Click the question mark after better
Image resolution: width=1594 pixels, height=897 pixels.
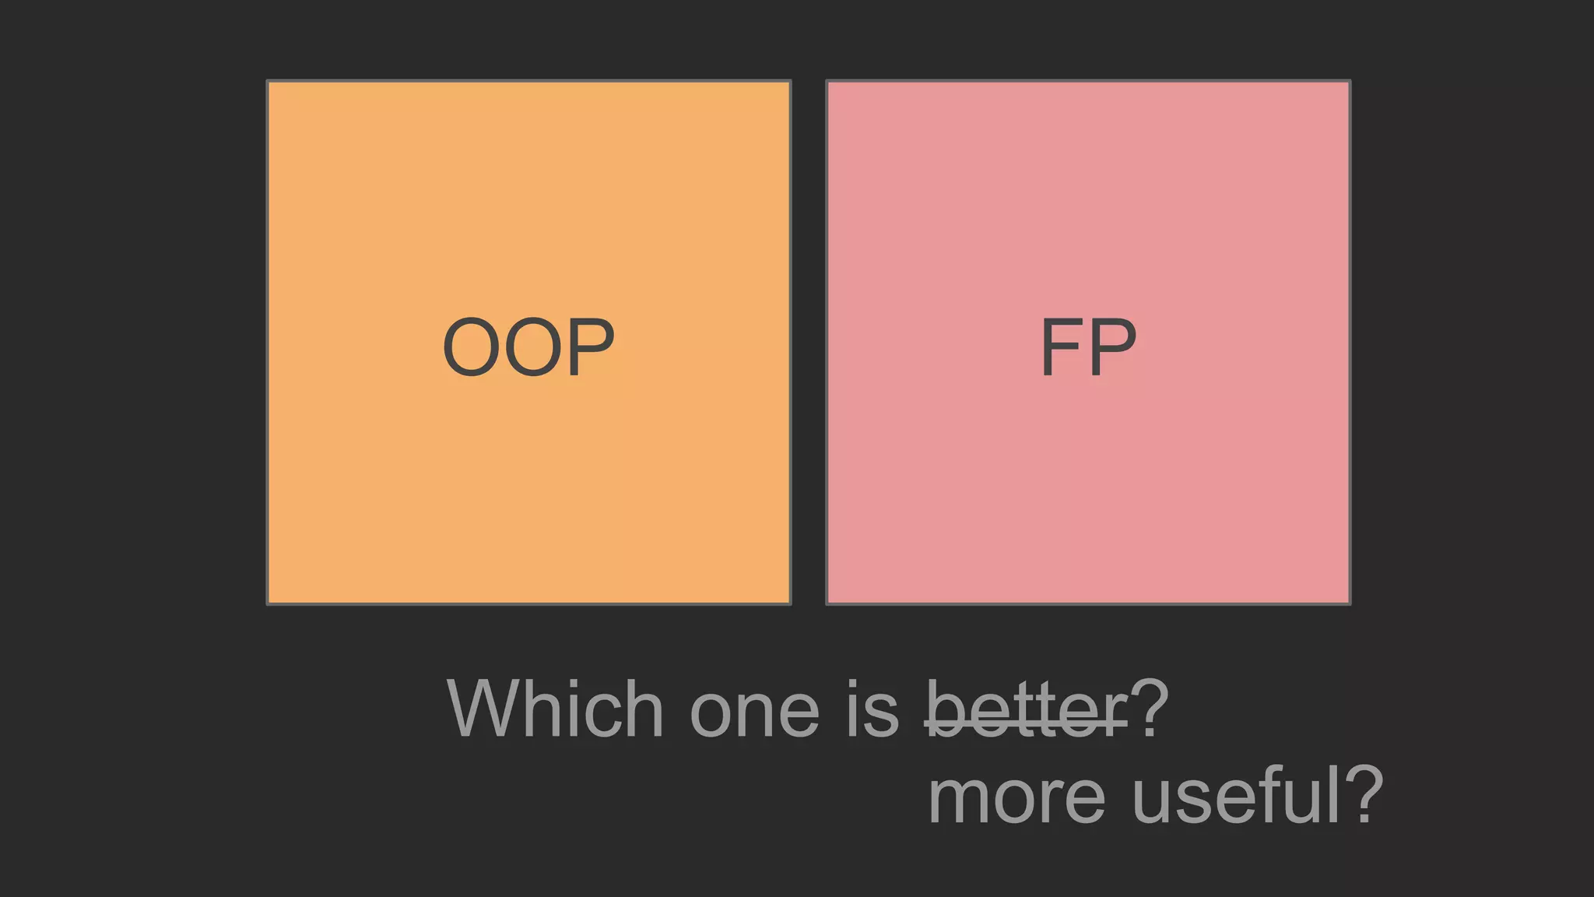[1150, 707]
